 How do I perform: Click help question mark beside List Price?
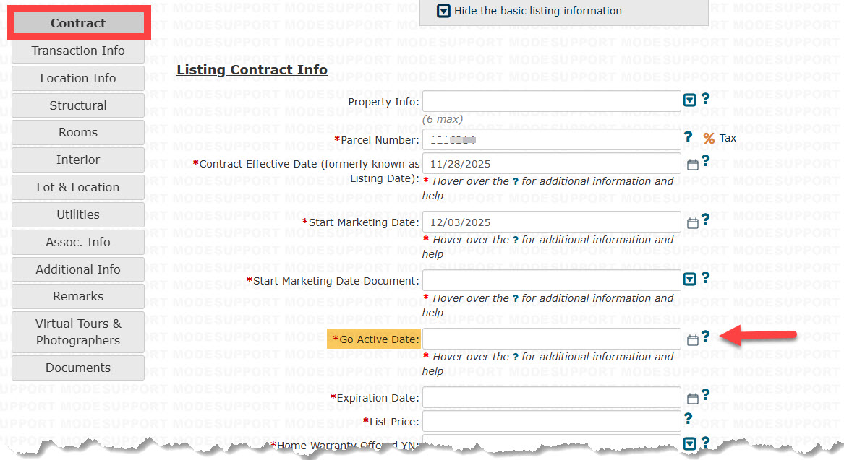[x=688, y=418]
